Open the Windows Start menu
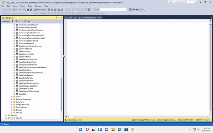This screenshot has width=213, height=133. coord(81,129)
